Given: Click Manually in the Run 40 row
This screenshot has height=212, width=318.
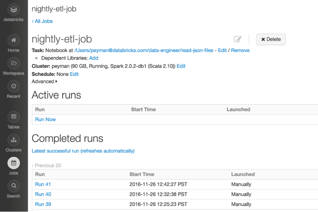Looking at the screenshot, I should coord(241,194).
